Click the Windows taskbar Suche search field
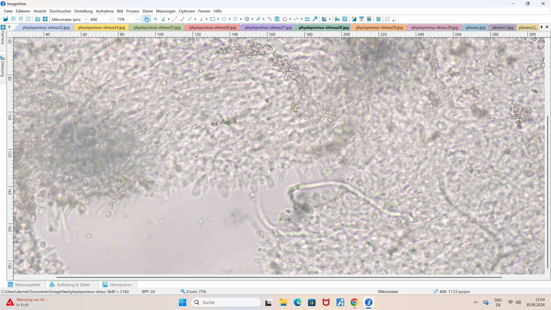This screenshot has width=551, height=310. coord(226,302)
